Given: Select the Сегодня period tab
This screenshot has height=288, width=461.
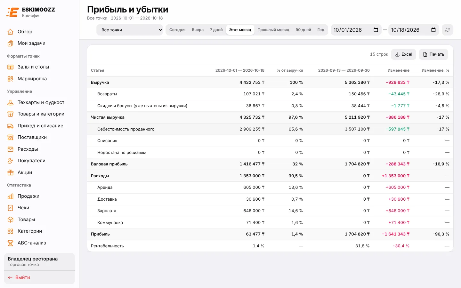Looking at the screenshot, I should (x=177, y=30).
